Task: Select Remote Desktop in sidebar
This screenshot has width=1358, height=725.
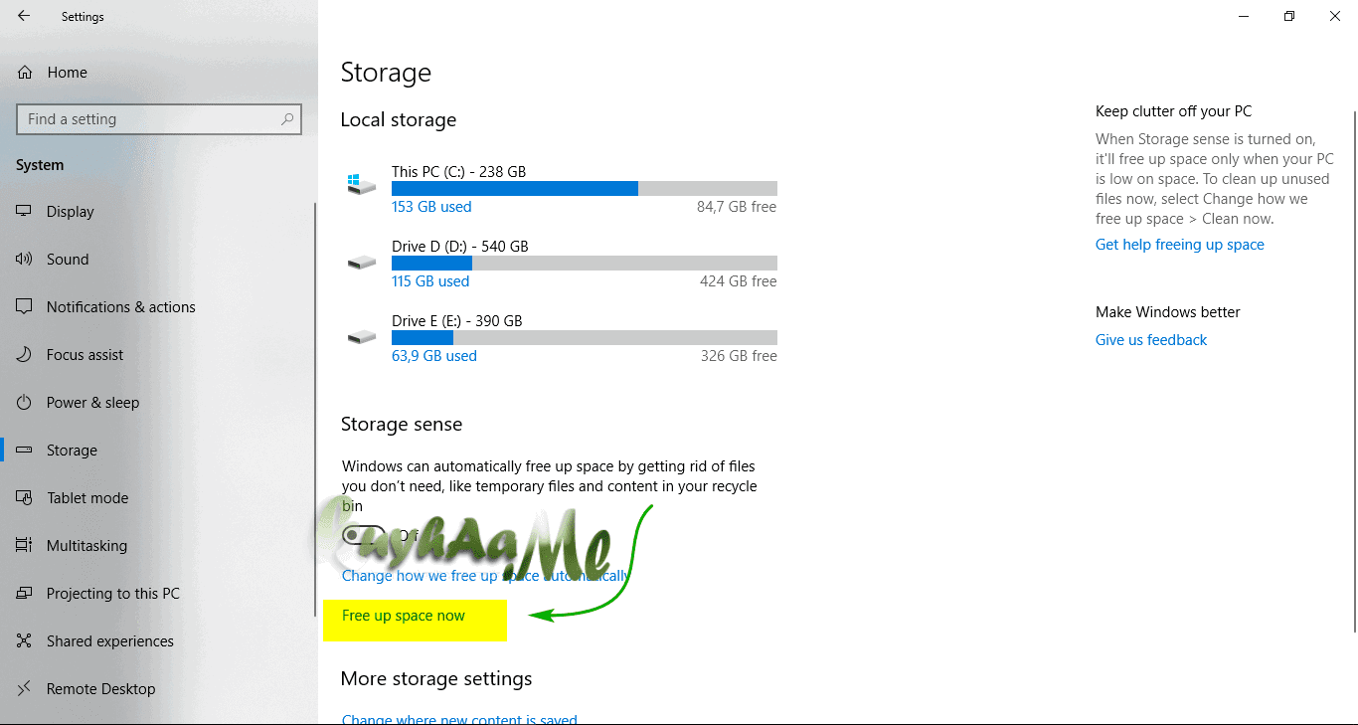Action: (101, 689)
